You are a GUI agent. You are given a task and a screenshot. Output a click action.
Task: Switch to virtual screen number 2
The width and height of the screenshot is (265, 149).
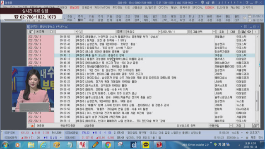point(222,2)
